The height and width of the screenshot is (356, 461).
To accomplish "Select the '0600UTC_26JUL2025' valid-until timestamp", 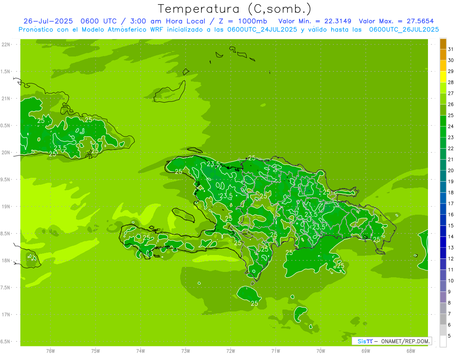I will (404, 30).
